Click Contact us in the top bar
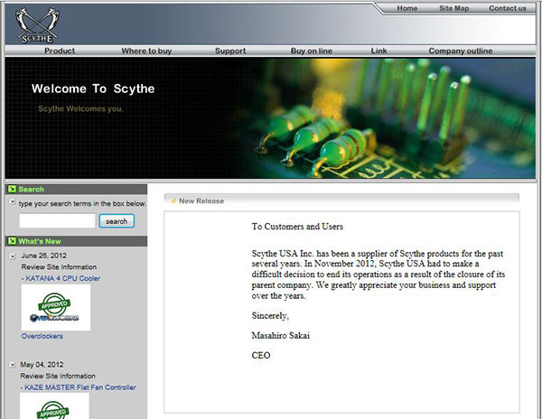This screenshot has width=542, height=419. click(x=507, y=8)
